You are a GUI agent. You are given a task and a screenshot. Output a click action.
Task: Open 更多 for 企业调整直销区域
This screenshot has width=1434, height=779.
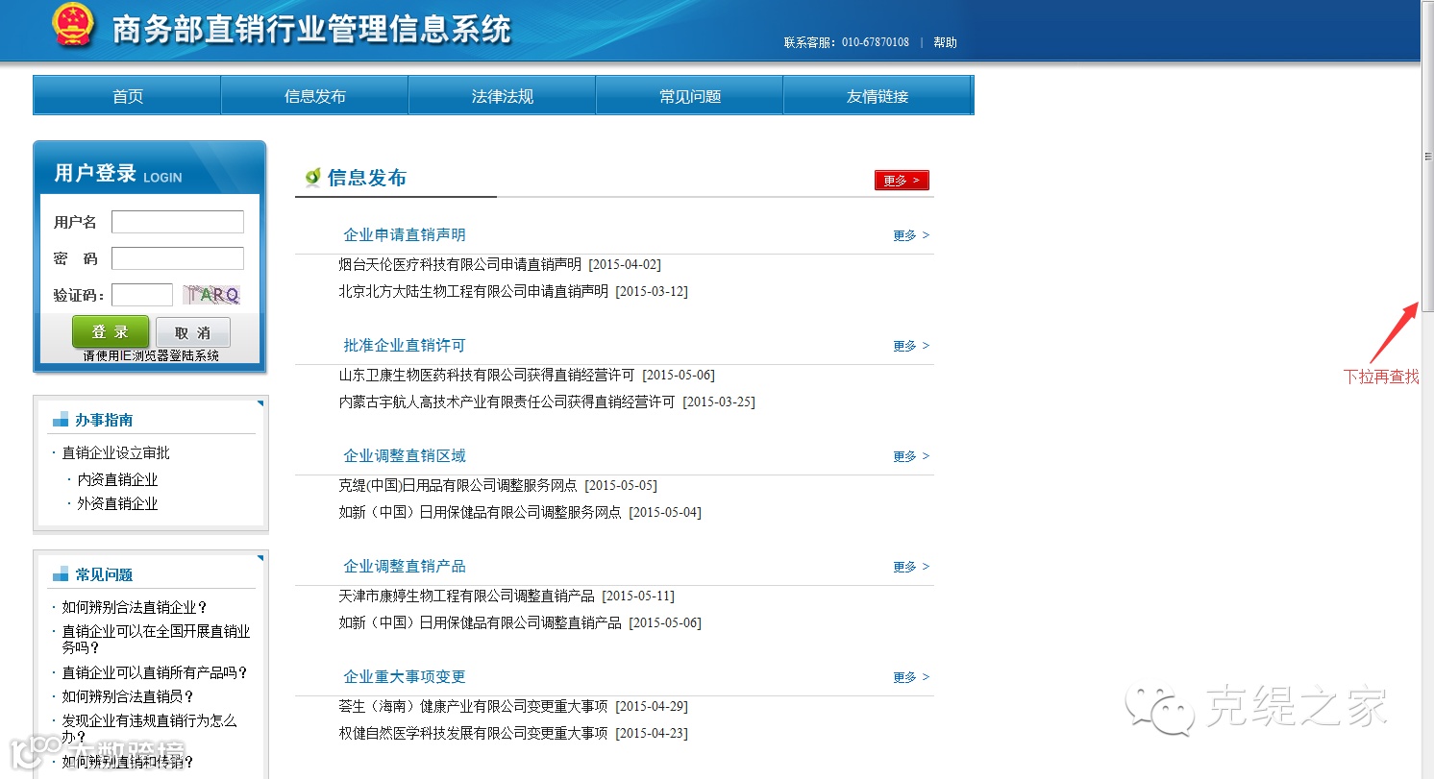pyautogui.click(x=911, y=456)
